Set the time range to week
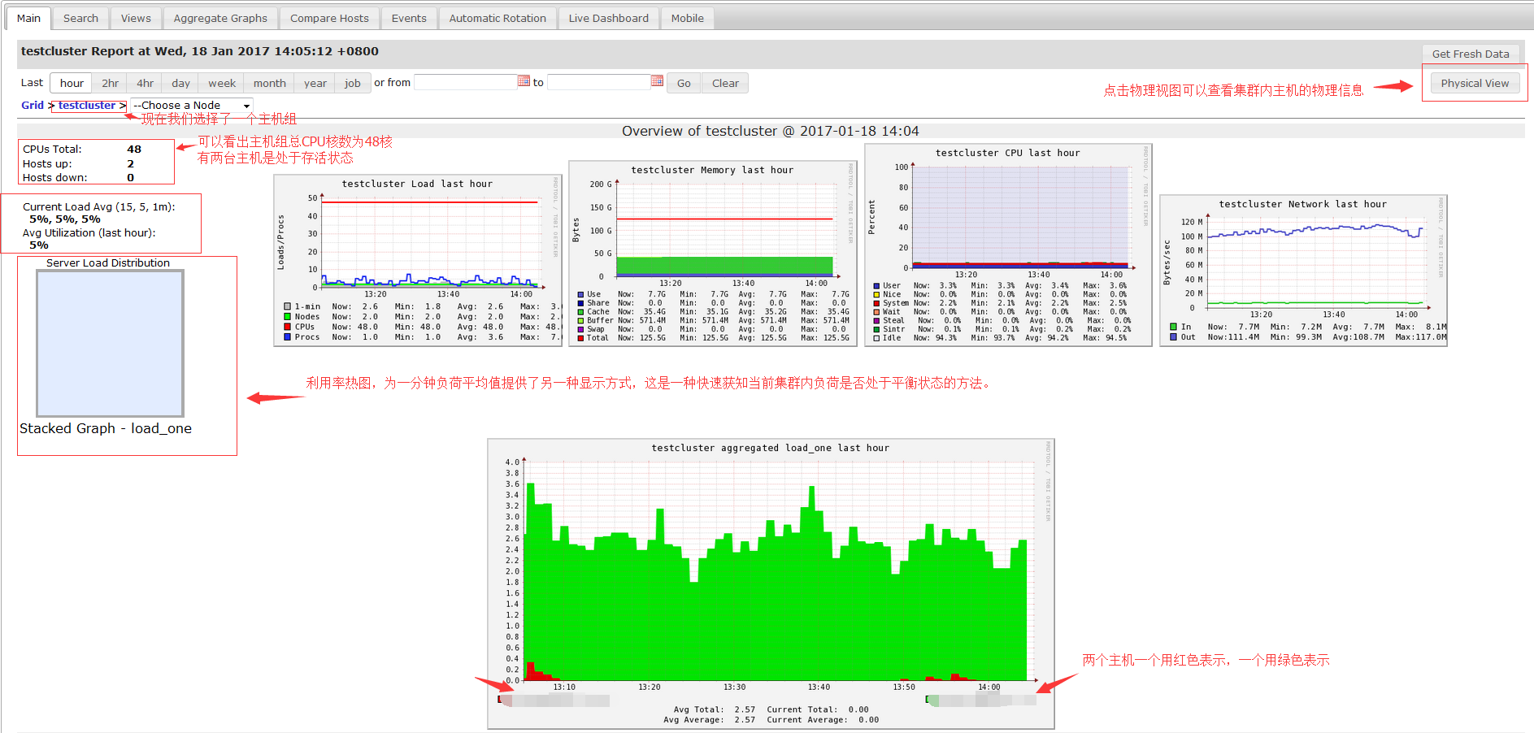1534x733 pixels. (x=221, y=83)
